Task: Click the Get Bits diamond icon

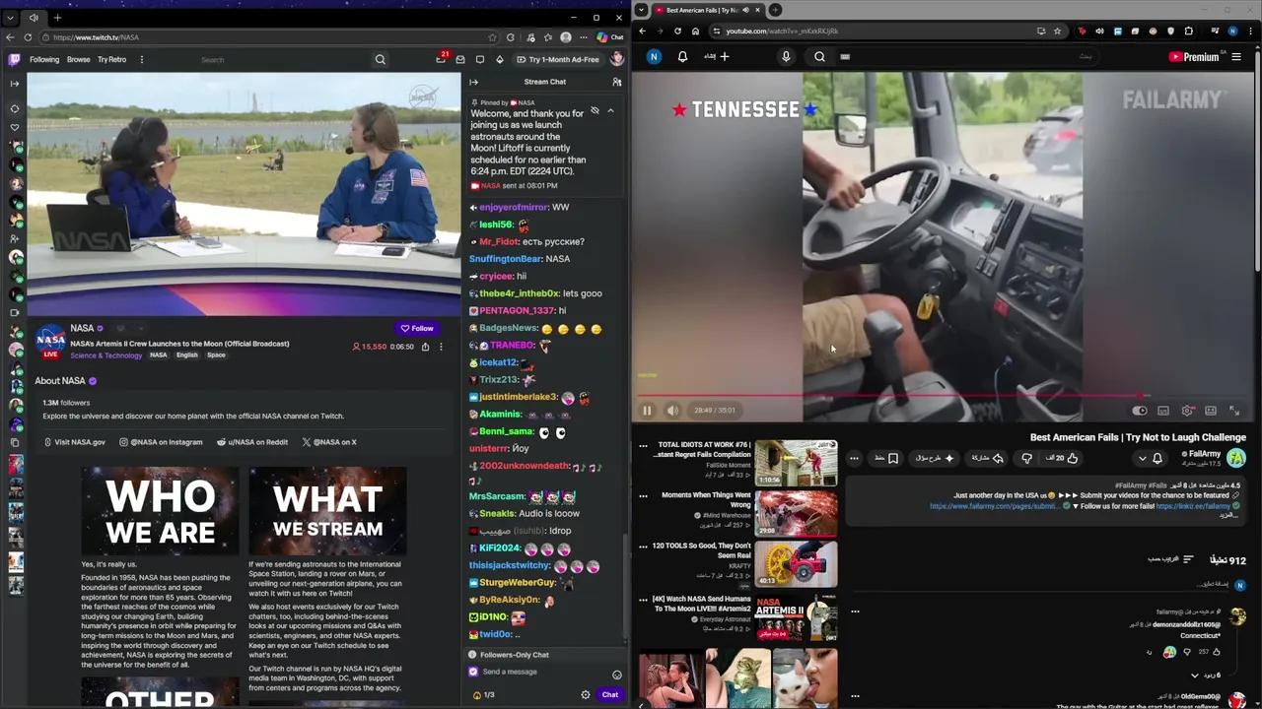Action: (x=500, y=60)
